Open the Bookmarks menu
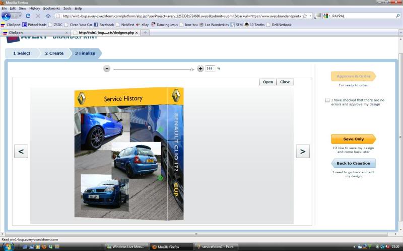The height and width of the screenshot is (251, 403). [x=51, y=9]
